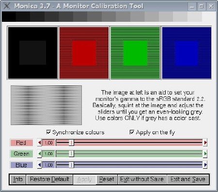Click the Green gamma slider handle
Image resolution: width=218 pixels, height=192 pixels.
coord(71,154)
